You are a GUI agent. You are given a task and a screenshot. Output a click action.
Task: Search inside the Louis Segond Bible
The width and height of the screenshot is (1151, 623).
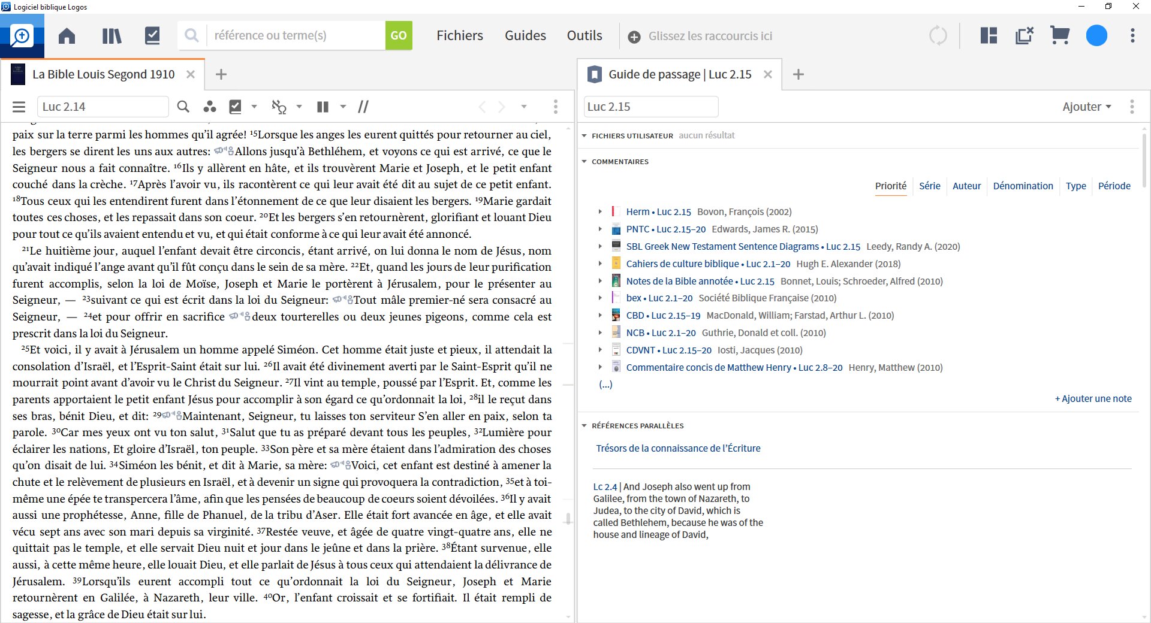[x=183, y=107]
